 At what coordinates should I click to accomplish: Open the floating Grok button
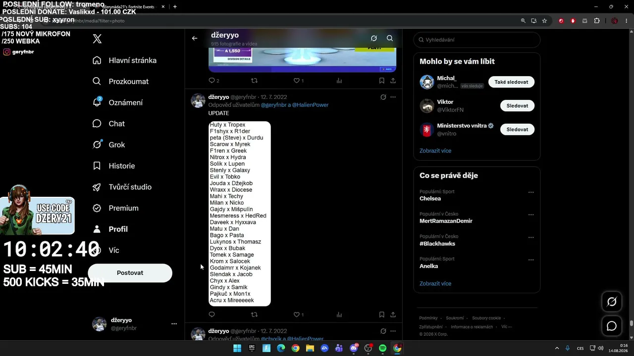[x=612, y=302]
